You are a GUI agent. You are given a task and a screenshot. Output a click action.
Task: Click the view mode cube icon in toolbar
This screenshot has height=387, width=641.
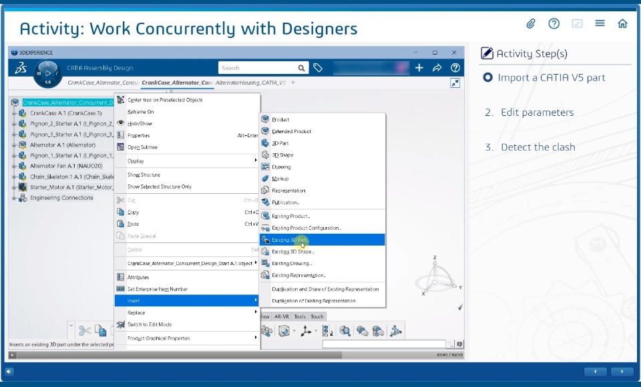[284, 331]
